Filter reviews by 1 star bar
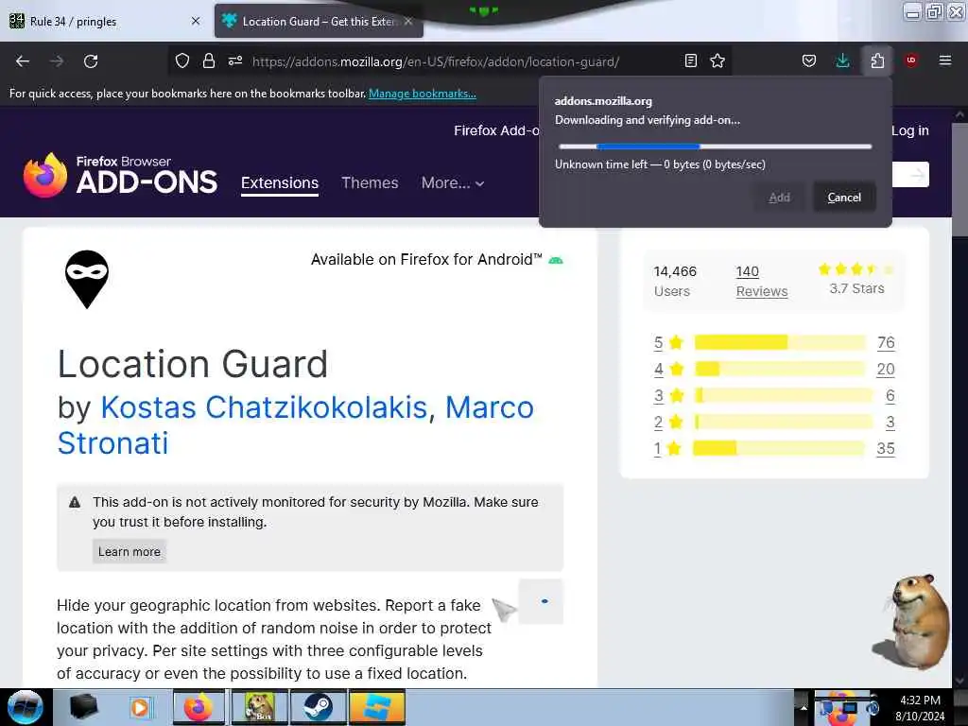The height and width of the screenshot is (726, 968). [779, 448]
